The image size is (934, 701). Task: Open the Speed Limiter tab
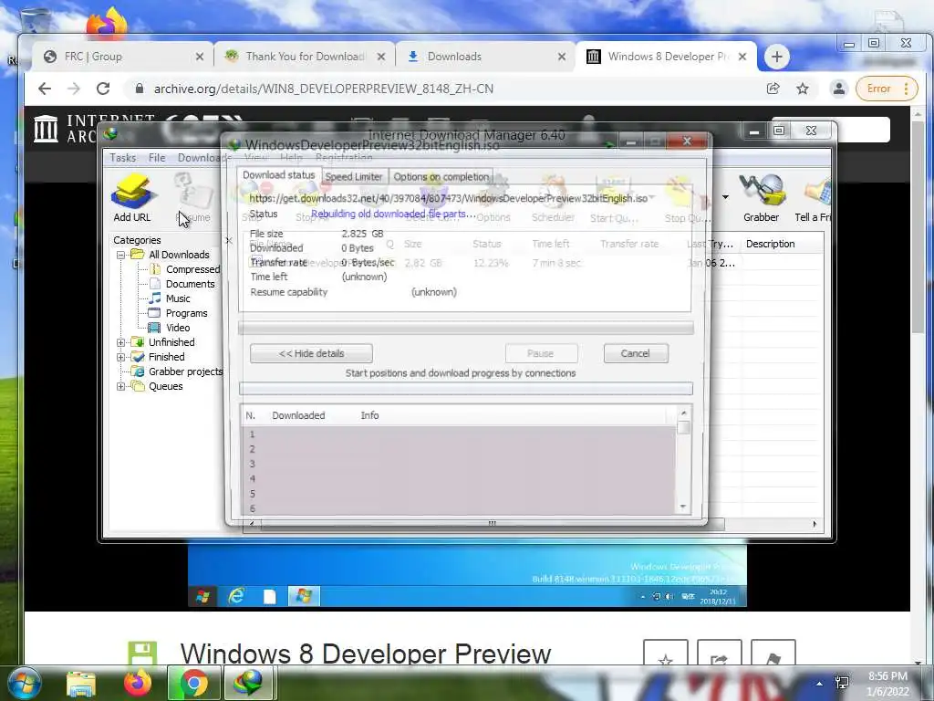tap(354, 176)
